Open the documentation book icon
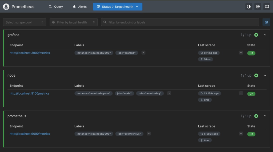 267,7
